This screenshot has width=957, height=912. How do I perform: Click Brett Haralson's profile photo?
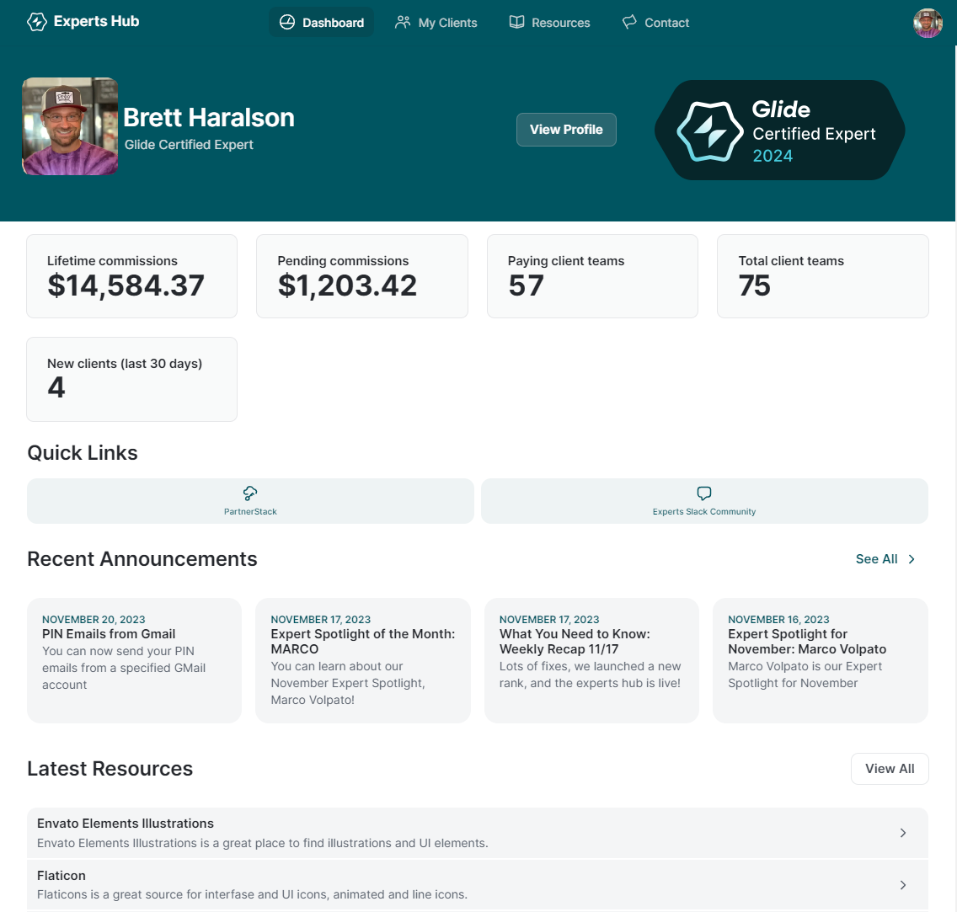coord(70,126)
